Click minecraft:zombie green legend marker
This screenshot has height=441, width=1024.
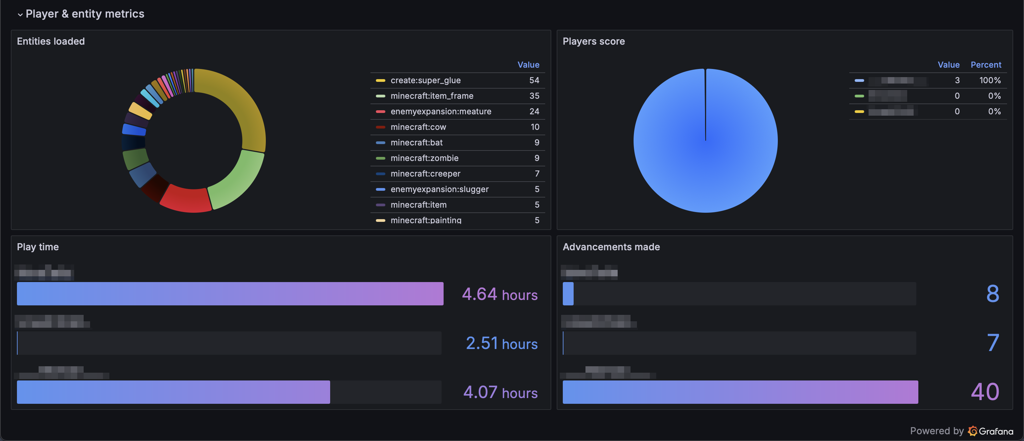click(x=380, y=158)
